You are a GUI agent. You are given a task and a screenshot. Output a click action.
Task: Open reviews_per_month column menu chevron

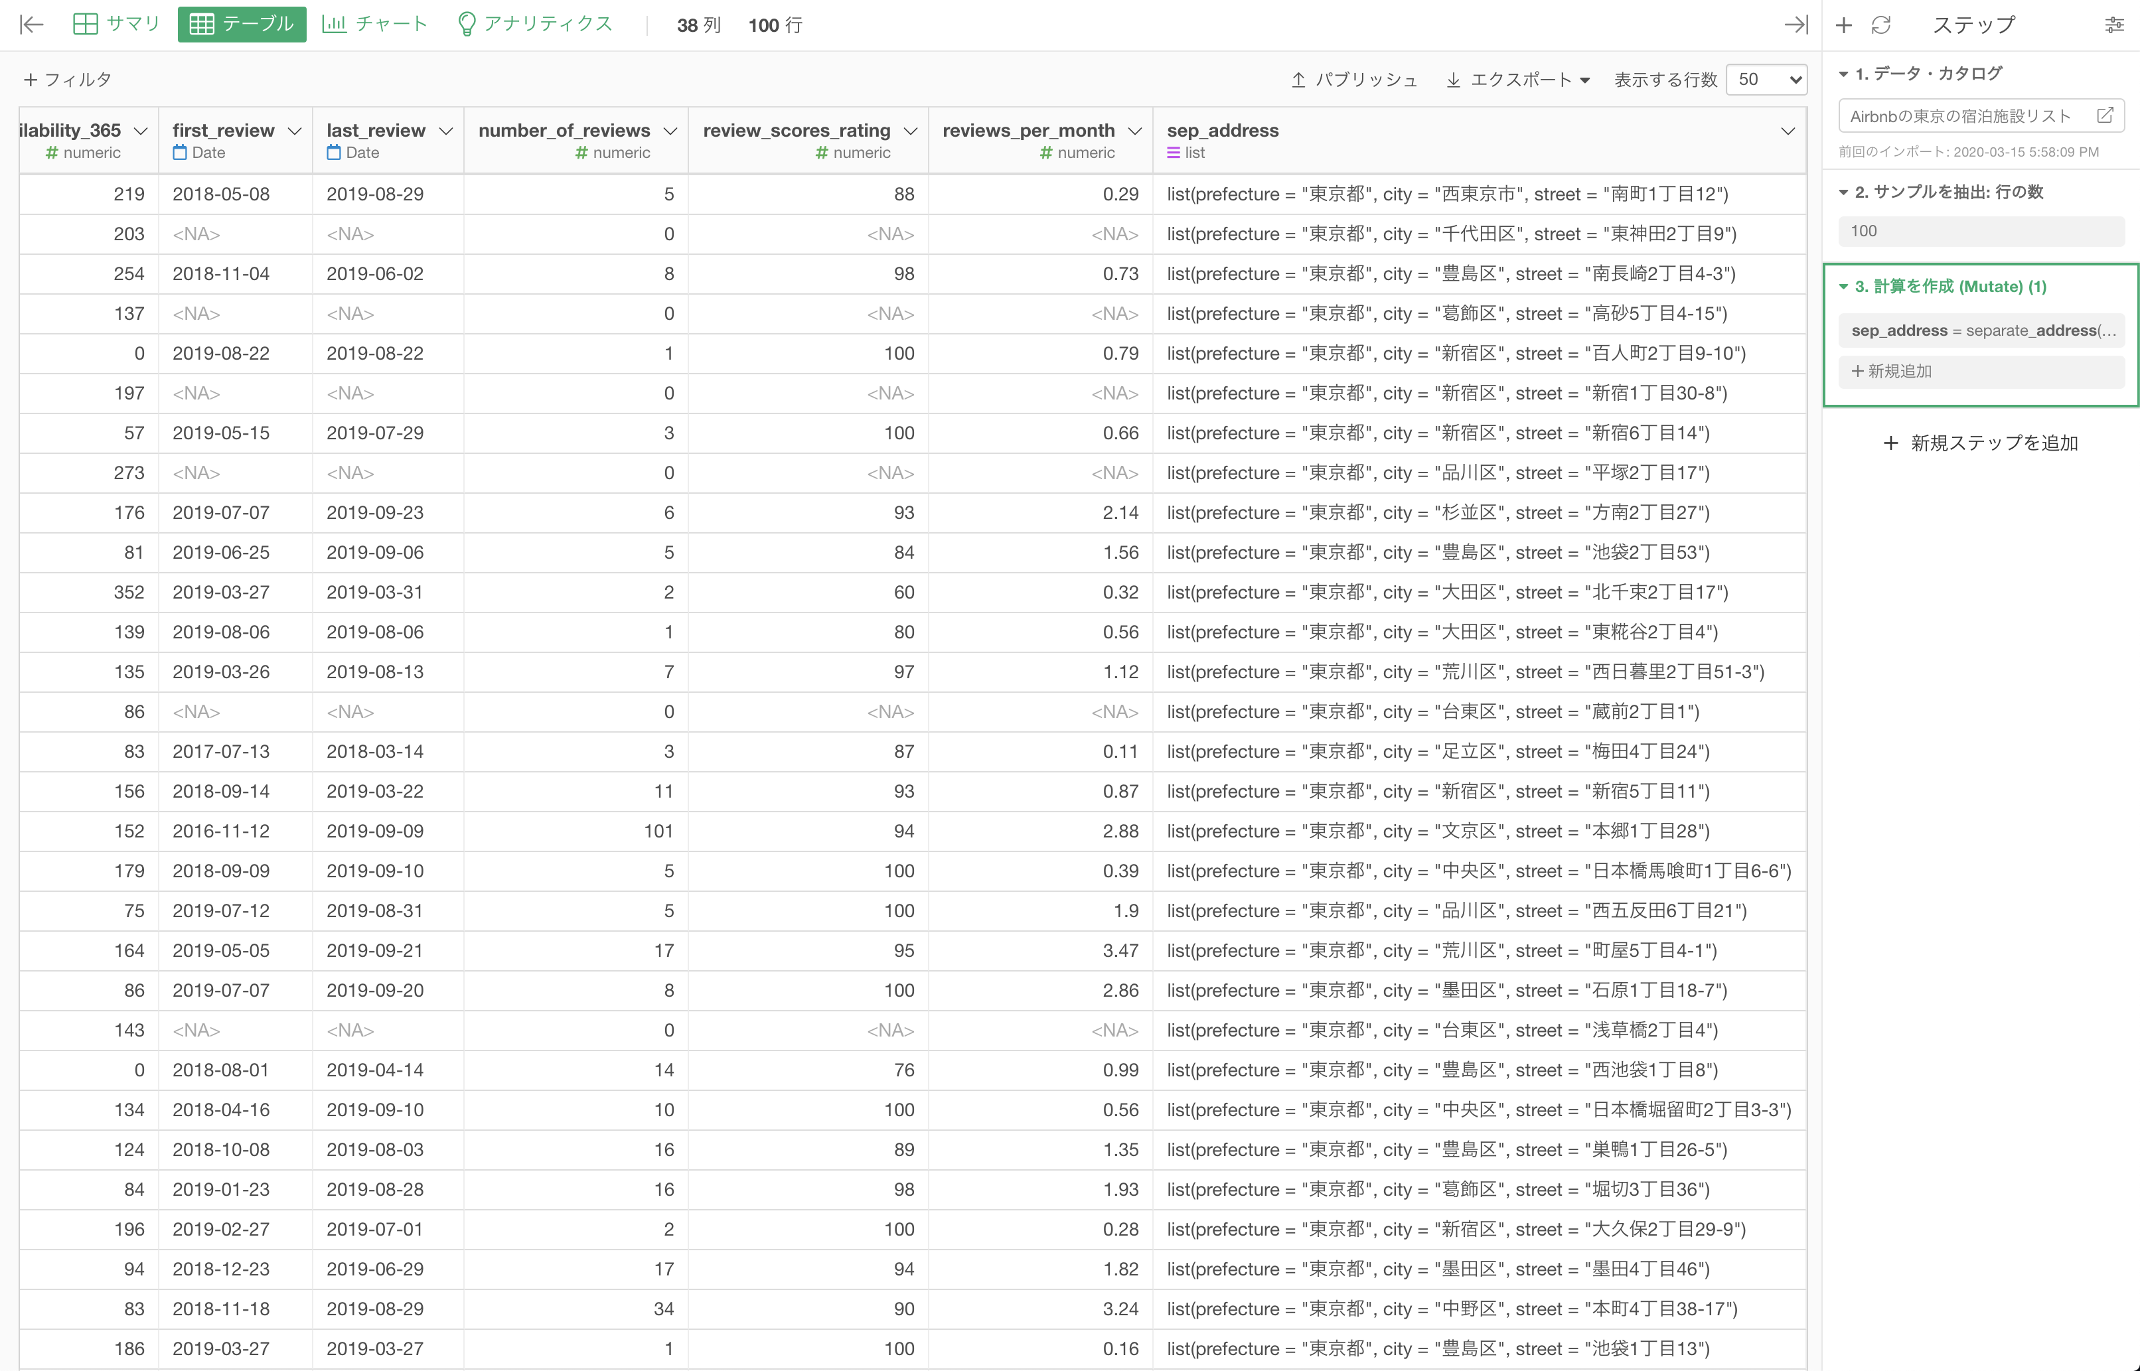pyautogui.click(x=1134, y=131)
